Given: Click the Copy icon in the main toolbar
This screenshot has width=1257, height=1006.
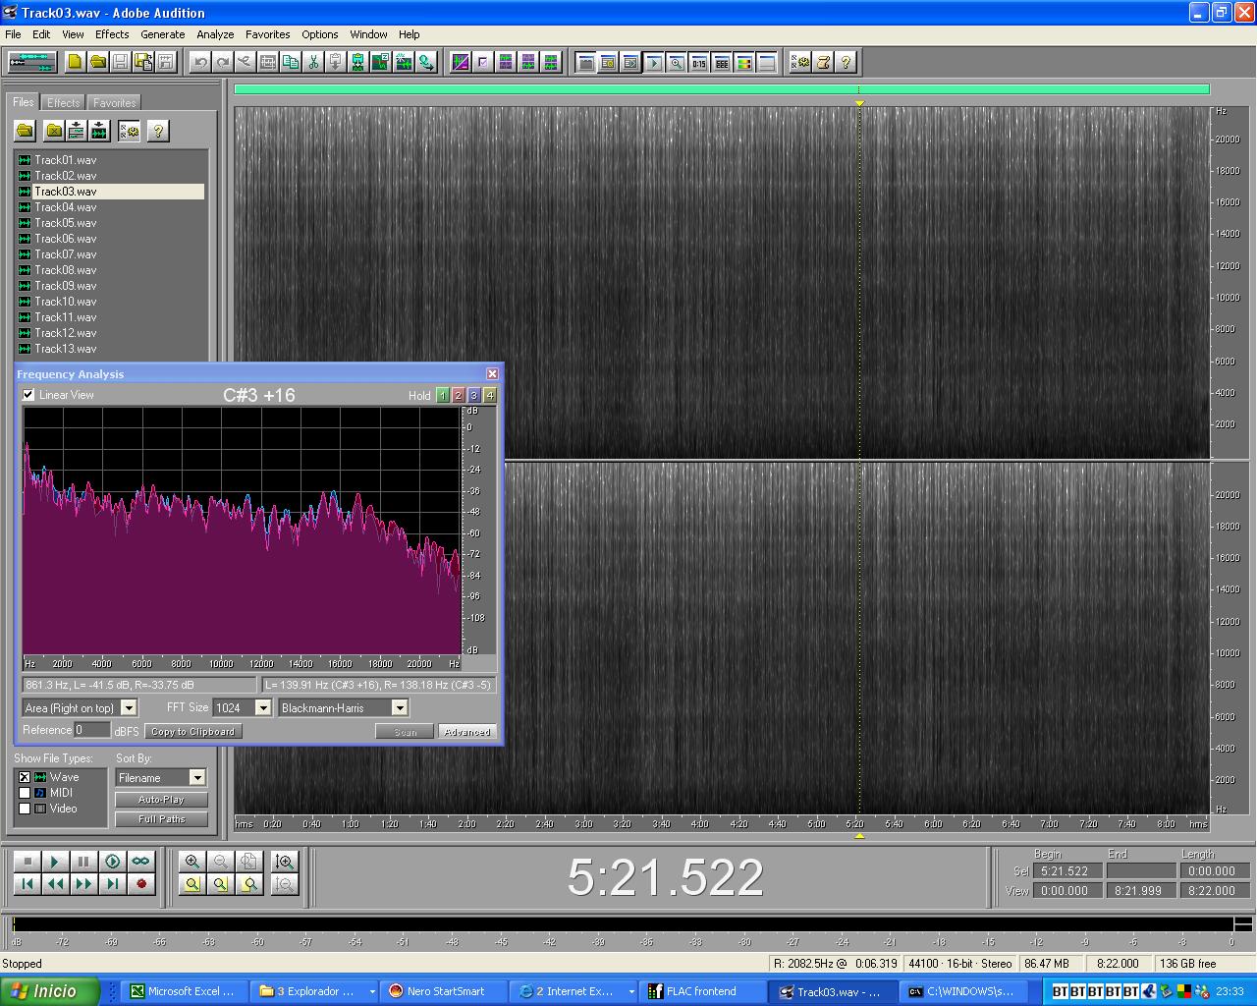Looking at the screenshot, I should point(291,62).
